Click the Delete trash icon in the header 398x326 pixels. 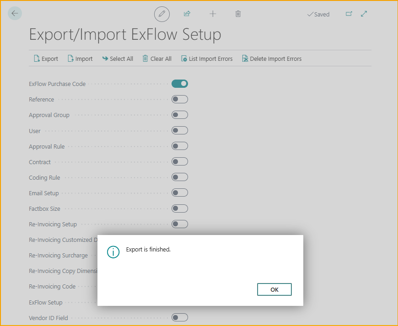click(238, 14)
